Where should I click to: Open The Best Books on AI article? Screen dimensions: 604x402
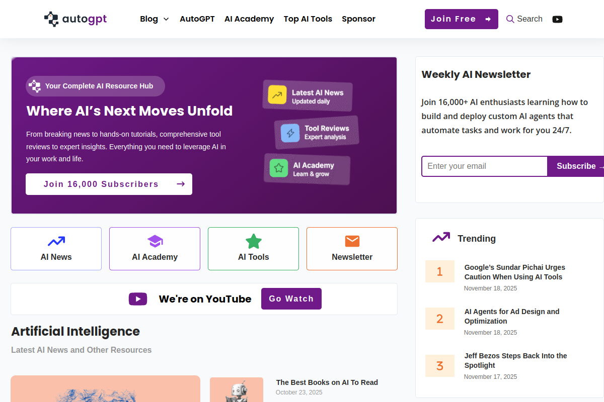click(x=327, y=382)
